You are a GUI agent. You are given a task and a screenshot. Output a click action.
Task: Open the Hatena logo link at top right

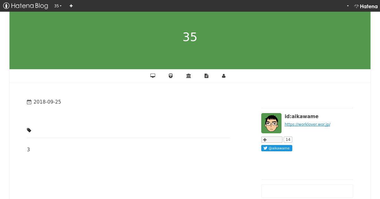pyautogui.click(x=366, y=6)
